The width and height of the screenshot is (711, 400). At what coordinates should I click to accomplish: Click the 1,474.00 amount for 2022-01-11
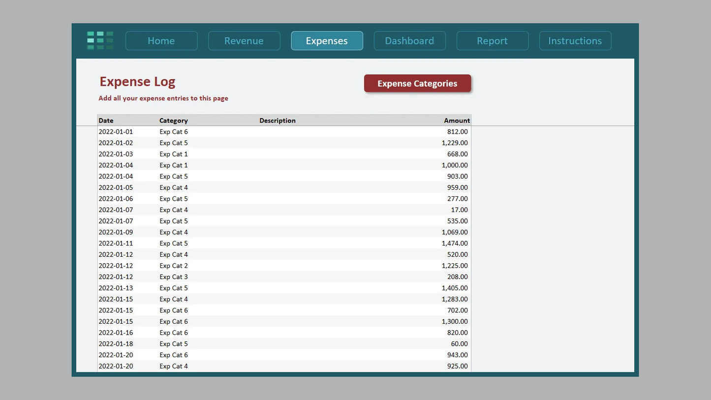pyautogui.click(x=455, y=243)
